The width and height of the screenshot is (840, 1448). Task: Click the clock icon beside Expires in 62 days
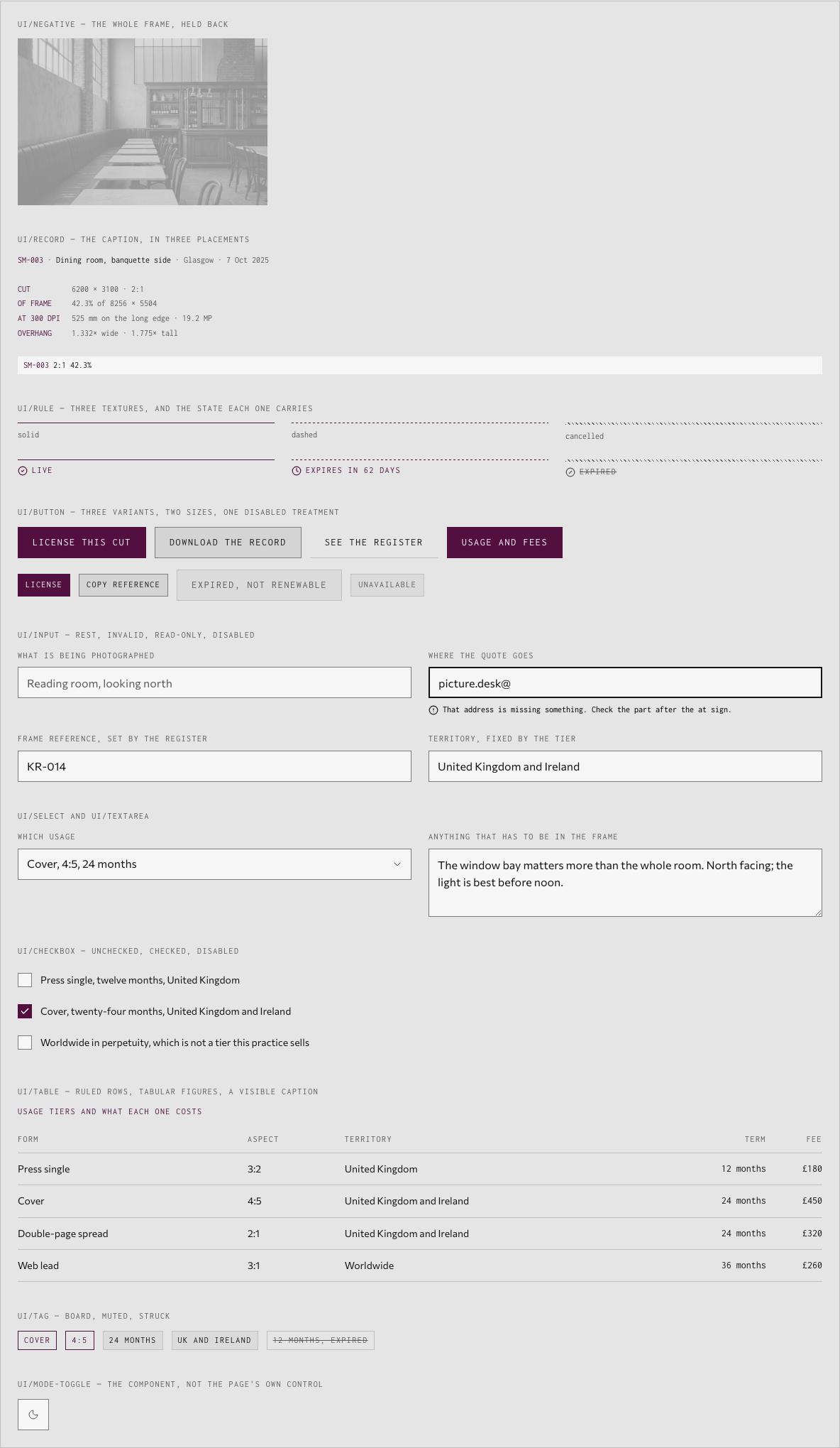click(297, 471)
